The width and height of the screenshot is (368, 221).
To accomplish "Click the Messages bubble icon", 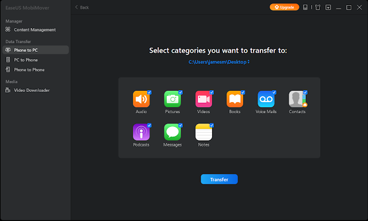I will pos(172,132).
